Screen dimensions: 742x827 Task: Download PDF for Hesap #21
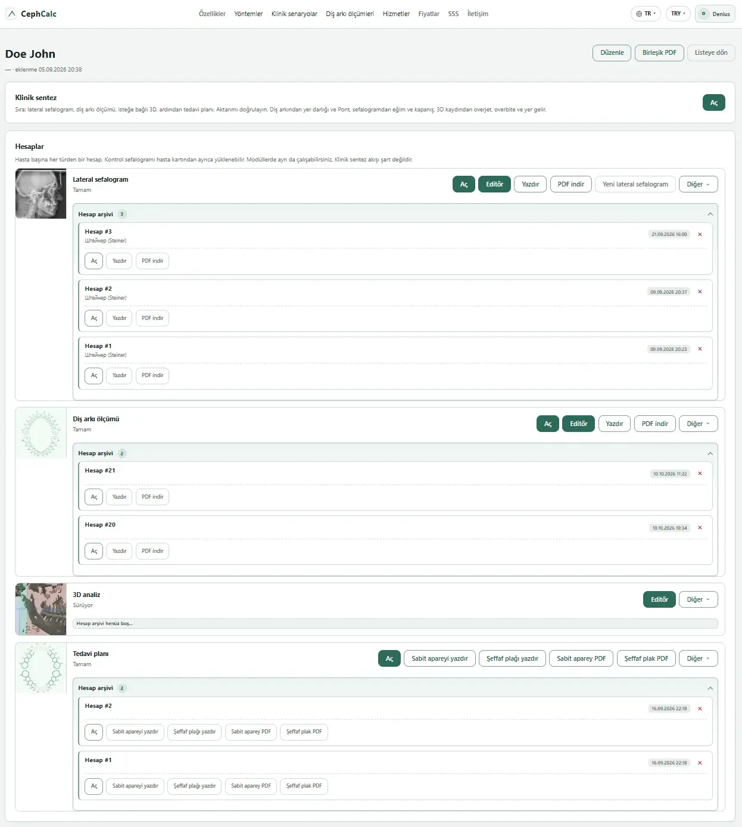click(152, 497)
